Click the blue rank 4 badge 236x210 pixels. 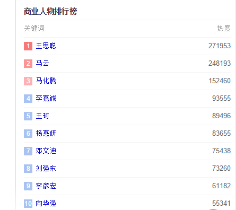[x=28, y=99]
